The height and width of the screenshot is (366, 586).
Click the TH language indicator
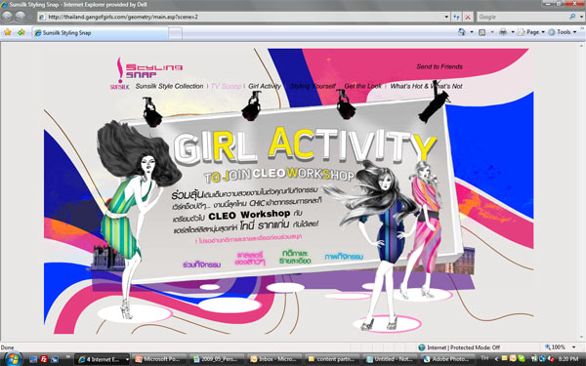pyautogui.click(x=485, y=358)
